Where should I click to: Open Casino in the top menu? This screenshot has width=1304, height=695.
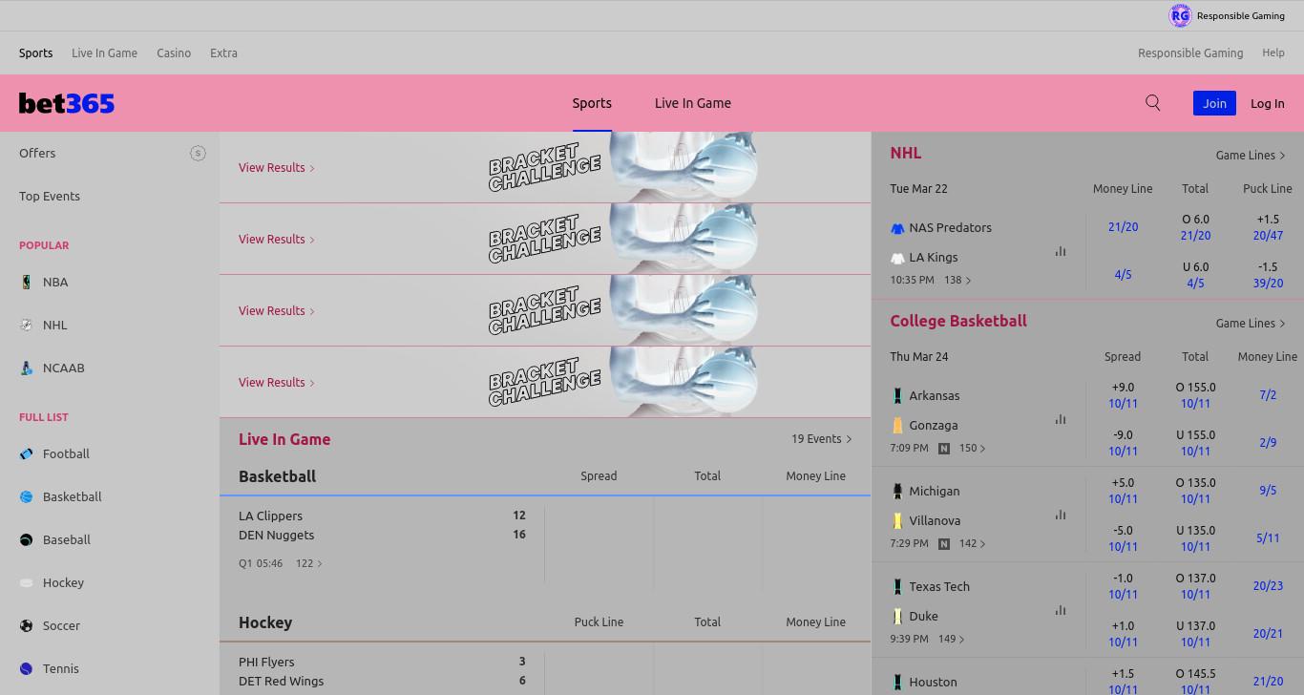coord(174,53)
